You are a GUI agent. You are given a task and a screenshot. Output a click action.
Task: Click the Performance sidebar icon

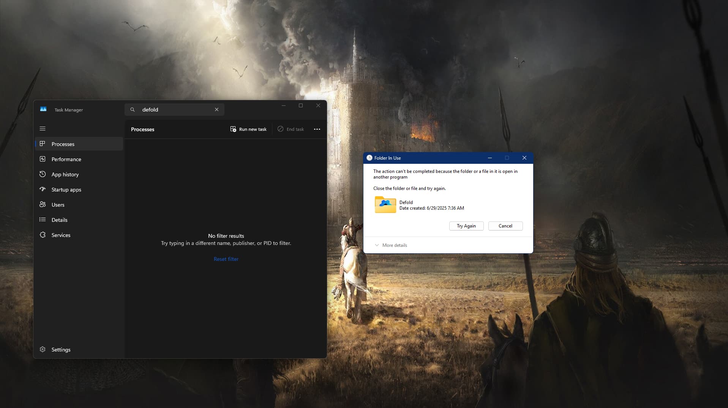coord(43,159)
